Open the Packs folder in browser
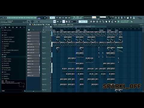This screenshot has height=108, width=144. click(4, 55)
